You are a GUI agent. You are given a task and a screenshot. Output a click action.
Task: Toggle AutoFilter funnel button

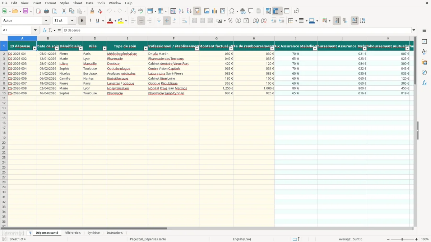click(197, 11)
